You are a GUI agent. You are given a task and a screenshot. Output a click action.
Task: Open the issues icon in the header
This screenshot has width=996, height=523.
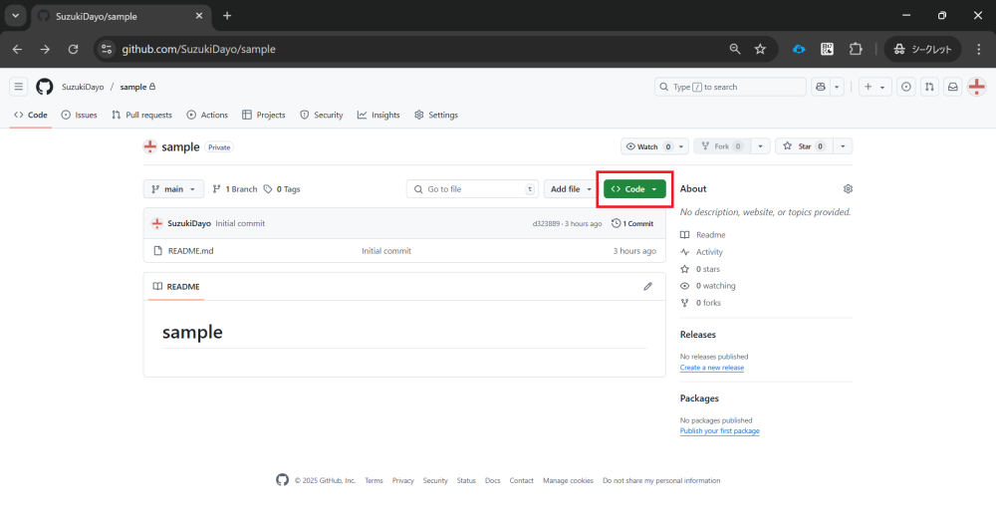pyautogui.click(x=906, y=87)
